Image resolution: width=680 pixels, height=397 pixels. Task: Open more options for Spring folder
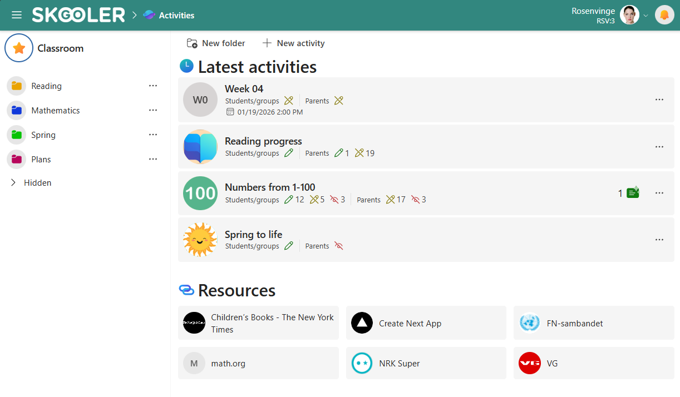(x=153, y=135)
